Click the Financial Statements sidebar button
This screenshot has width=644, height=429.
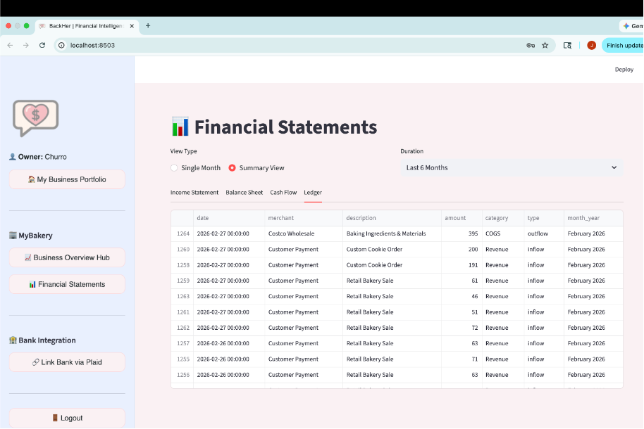click(x=67, y=284)
